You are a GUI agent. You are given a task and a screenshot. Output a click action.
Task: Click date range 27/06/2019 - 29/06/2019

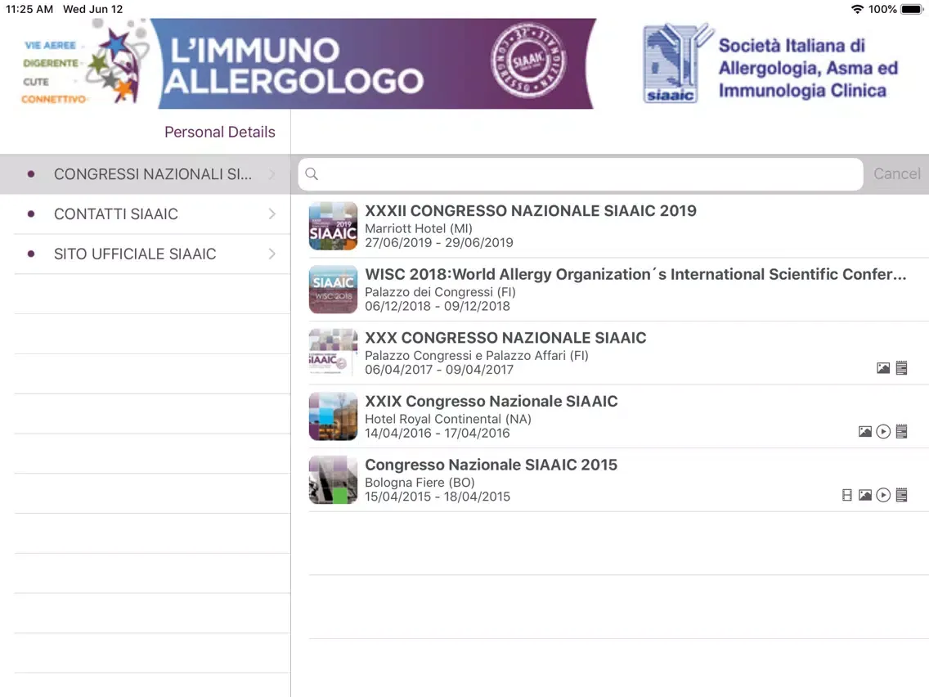coord(439,242)
